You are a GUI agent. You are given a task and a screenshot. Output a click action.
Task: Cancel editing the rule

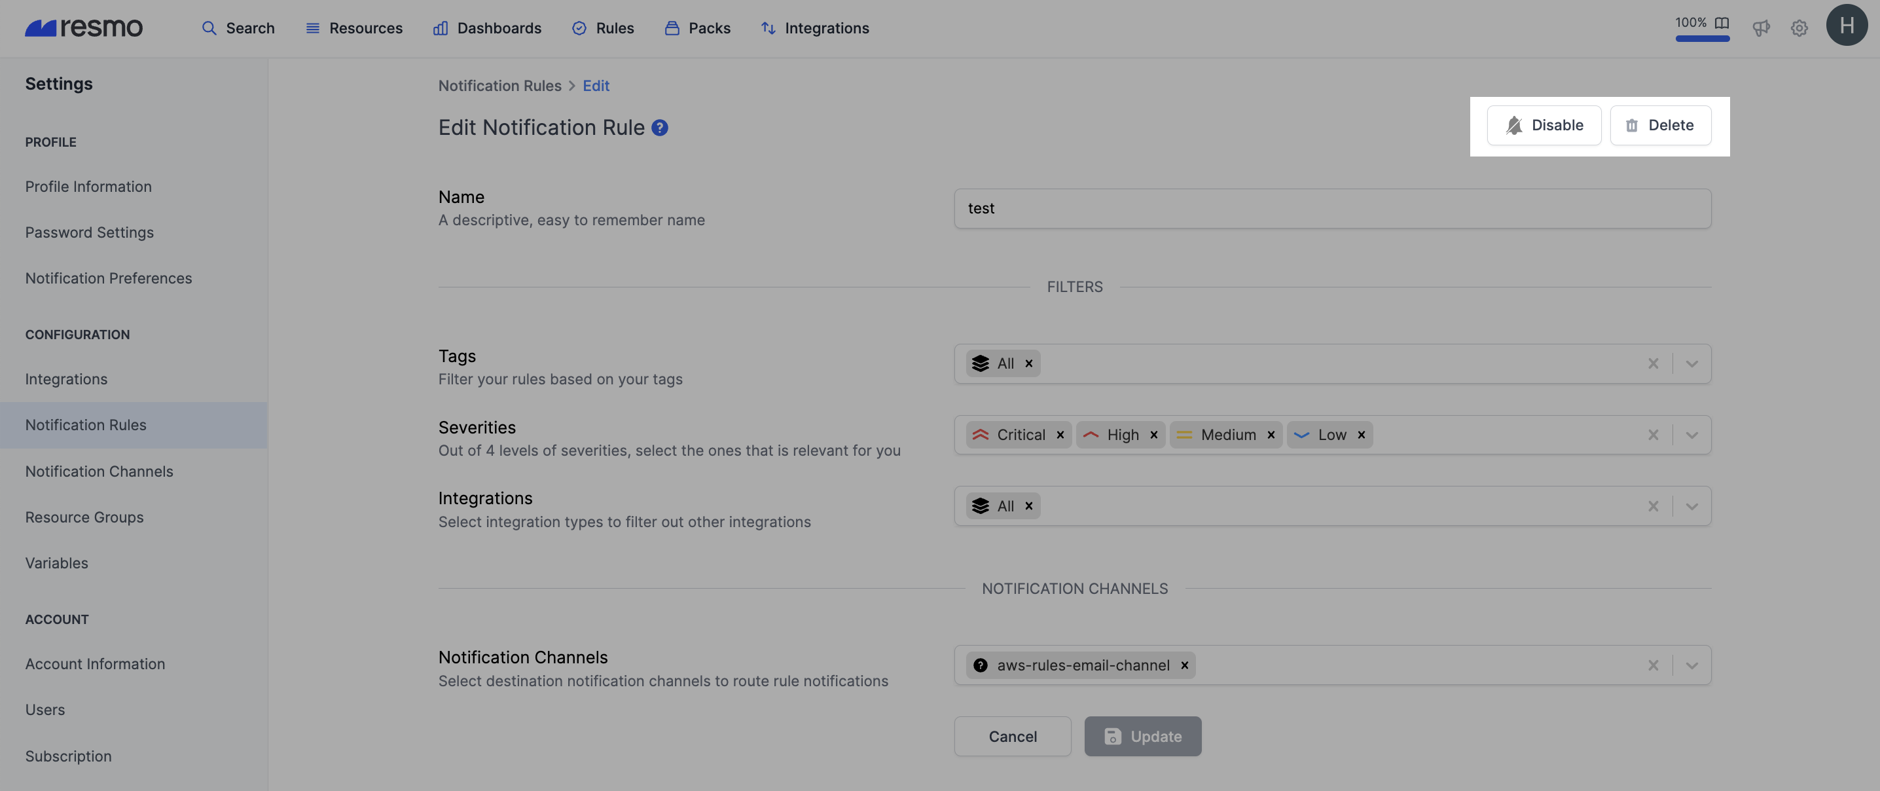click(x=1012, y=736)
